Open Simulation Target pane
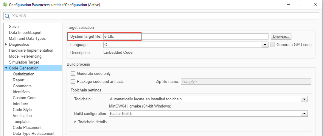The width and height of the screenshot is (323, 136). [x=24, y=62]
